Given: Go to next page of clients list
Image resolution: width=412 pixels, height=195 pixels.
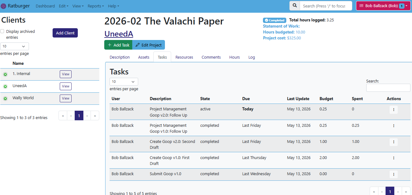Looking at the screenshot, I should [x=87, y=116].
